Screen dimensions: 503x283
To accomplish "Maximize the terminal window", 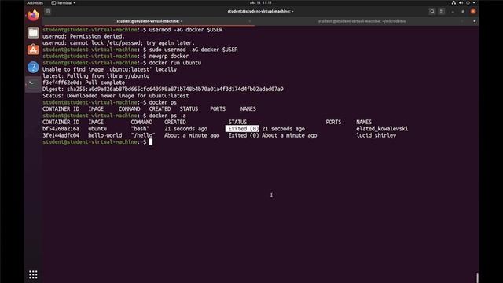I will tap(463, 12).
